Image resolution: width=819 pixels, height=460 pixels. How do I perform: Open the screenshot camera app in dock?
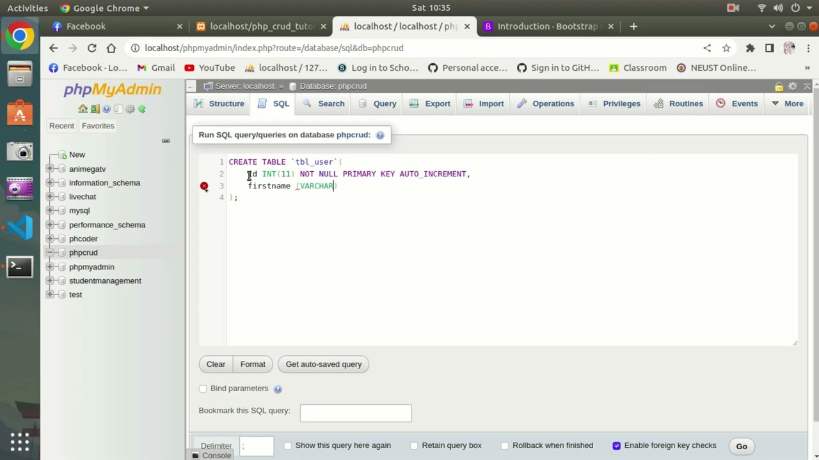20,151
